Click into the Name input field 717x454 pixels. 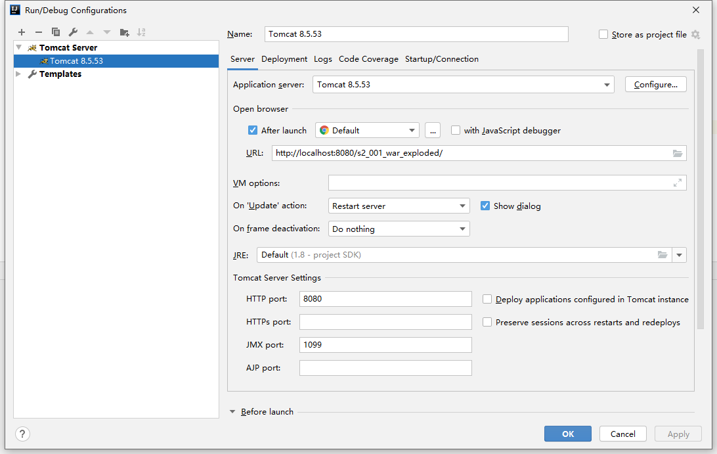pos(416,34)
